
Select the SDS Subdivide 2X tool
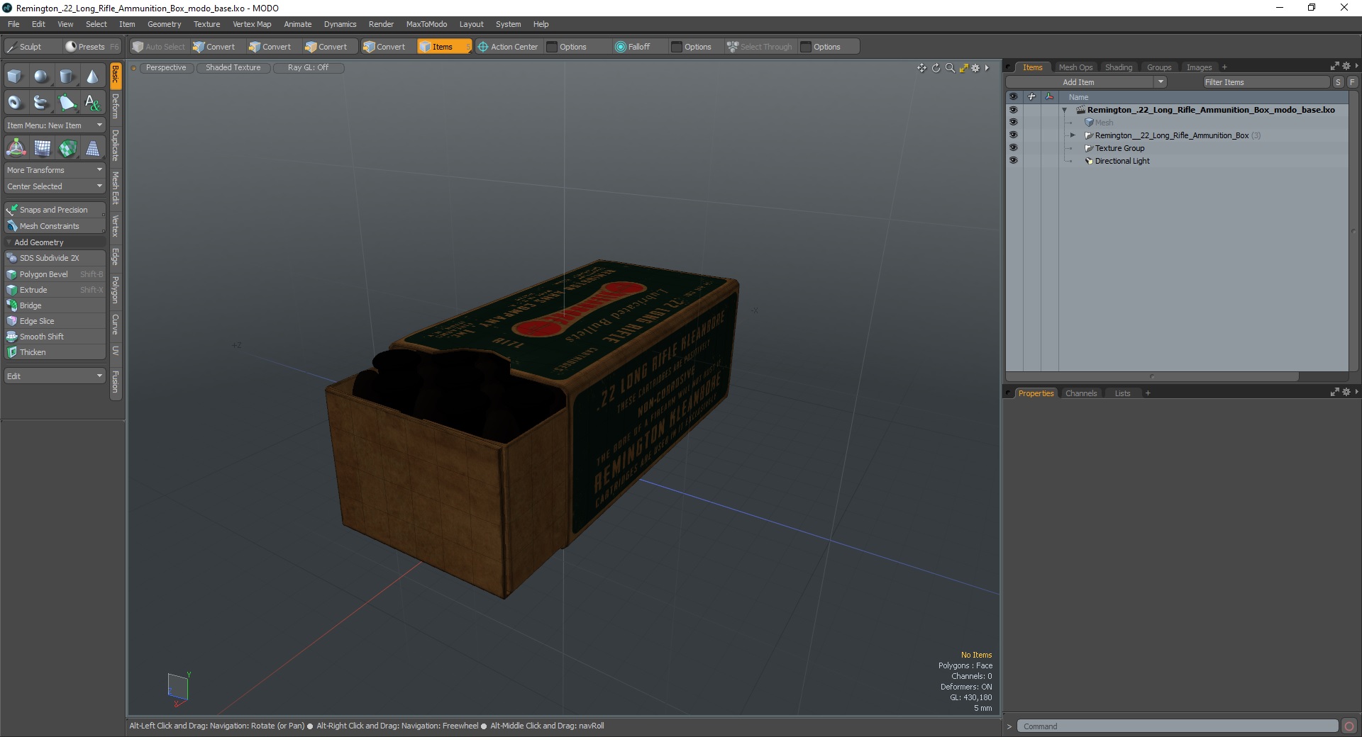pos(55,258)
